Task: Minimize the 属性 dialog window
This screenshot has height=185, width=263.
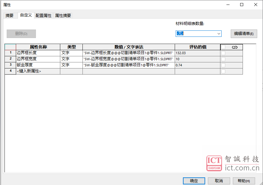Action: click(x=228, y=5)
